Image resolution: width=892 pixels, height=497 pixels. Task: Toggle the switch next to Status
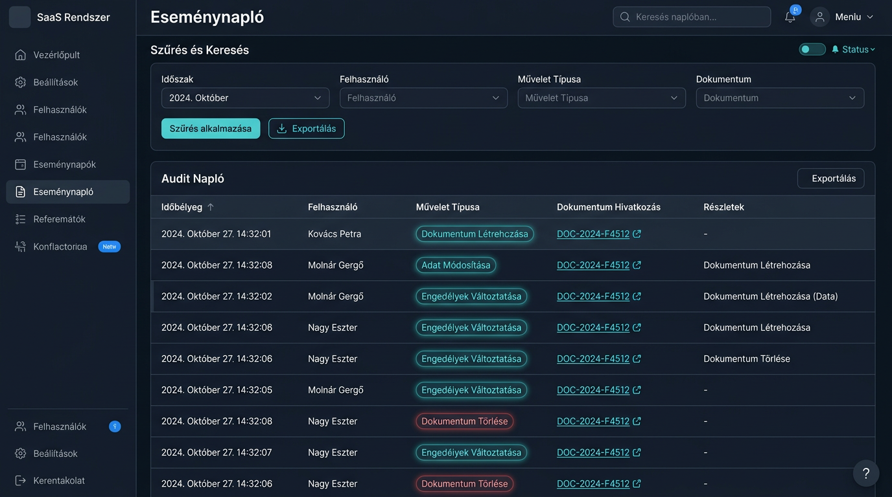(812, 49)
